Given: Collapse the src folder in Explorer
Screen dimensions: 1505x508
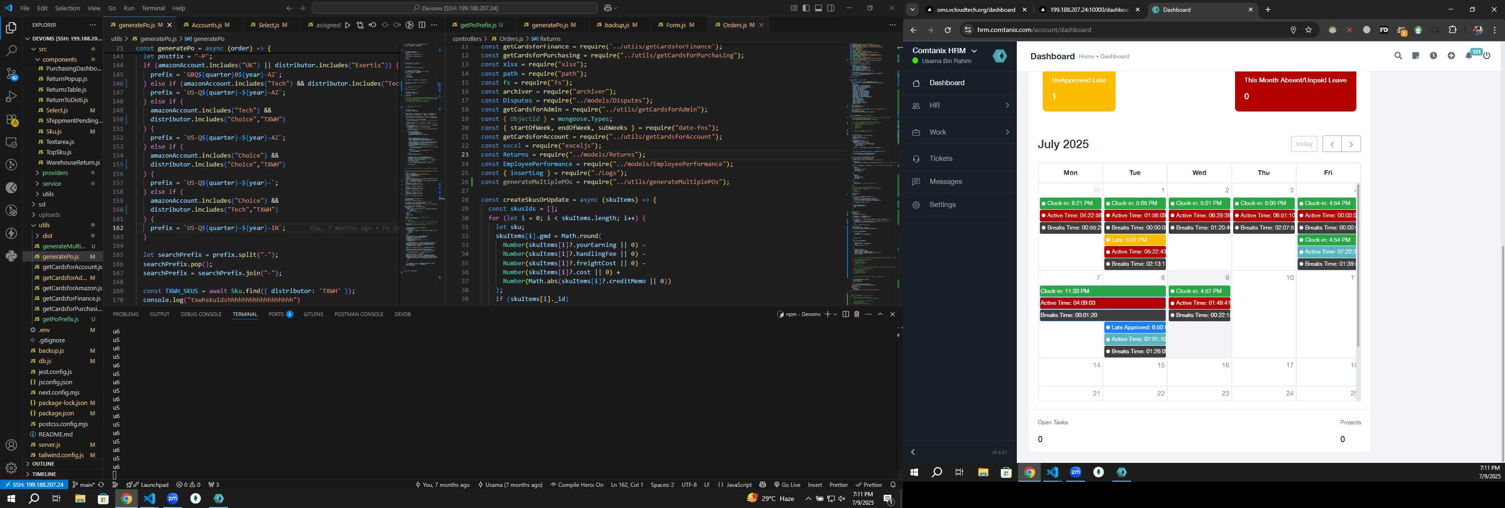Looking at the screenshot, I should coord(43,49).
